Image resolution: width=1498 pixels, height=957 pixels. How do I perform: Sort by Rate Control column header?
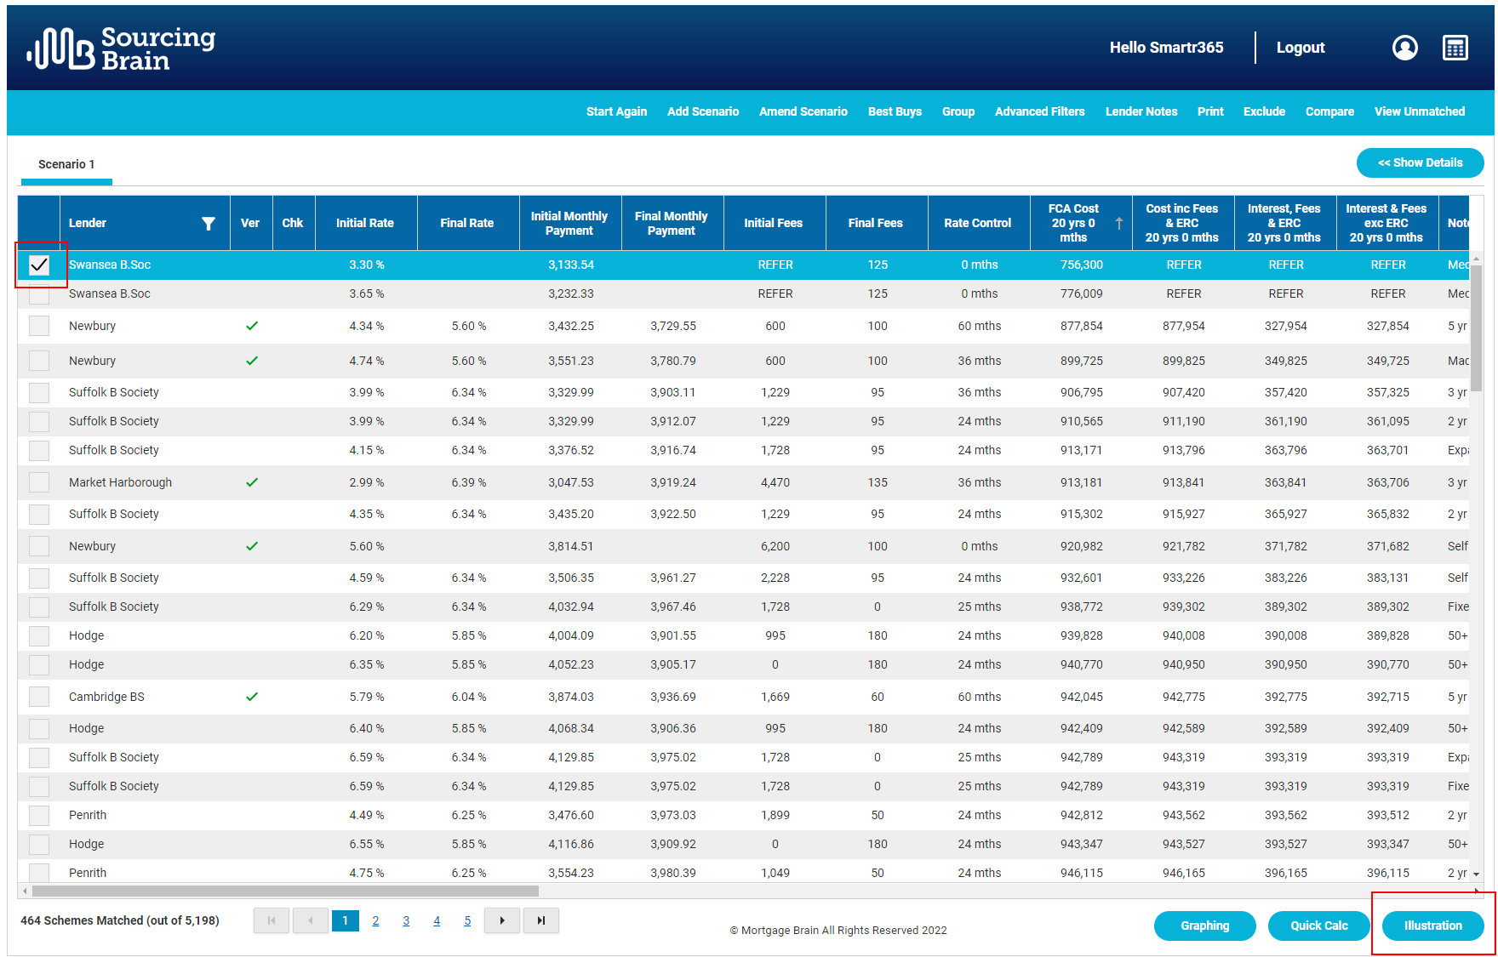978,223
